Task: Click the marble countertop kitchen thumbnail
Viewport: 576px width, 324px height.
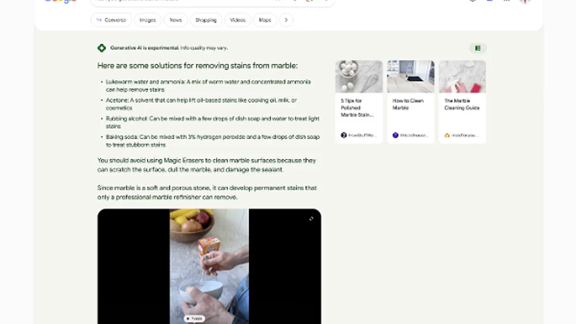Action: tap(411, 76)
